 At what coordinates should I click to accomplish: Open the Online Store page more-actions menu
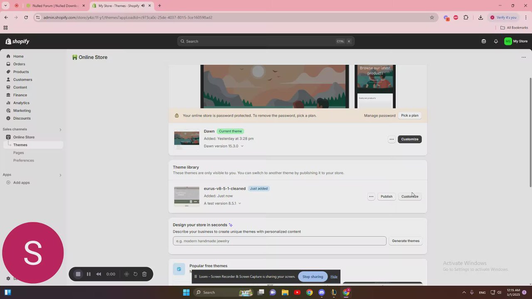pyautogui.click(x=524, y=57)
